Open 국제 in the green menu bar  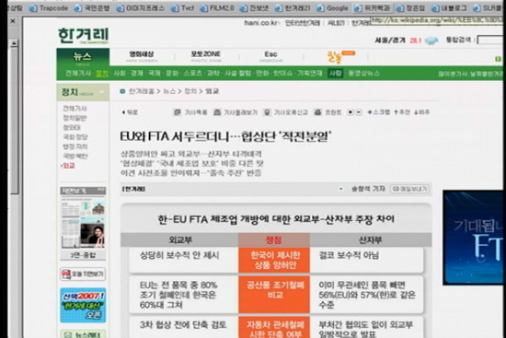pos(155,74)
